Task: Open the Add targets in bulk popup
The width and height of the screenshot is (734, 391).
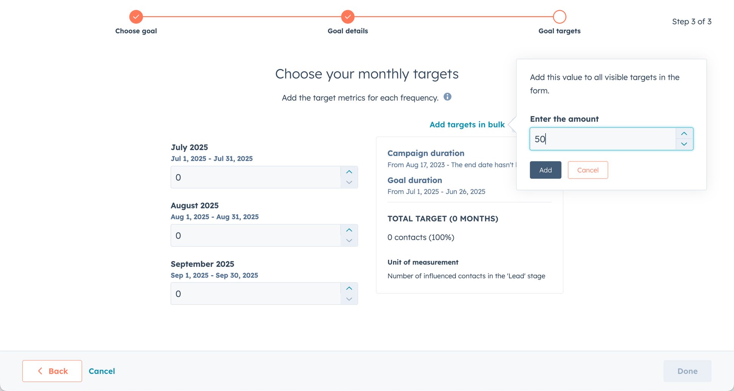Action: coord(467,124)
